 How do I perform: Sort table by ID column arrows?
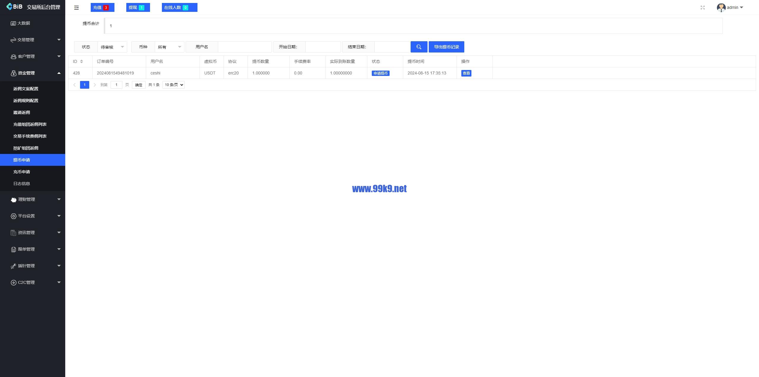pyautogui.click(x=82, y=61)
